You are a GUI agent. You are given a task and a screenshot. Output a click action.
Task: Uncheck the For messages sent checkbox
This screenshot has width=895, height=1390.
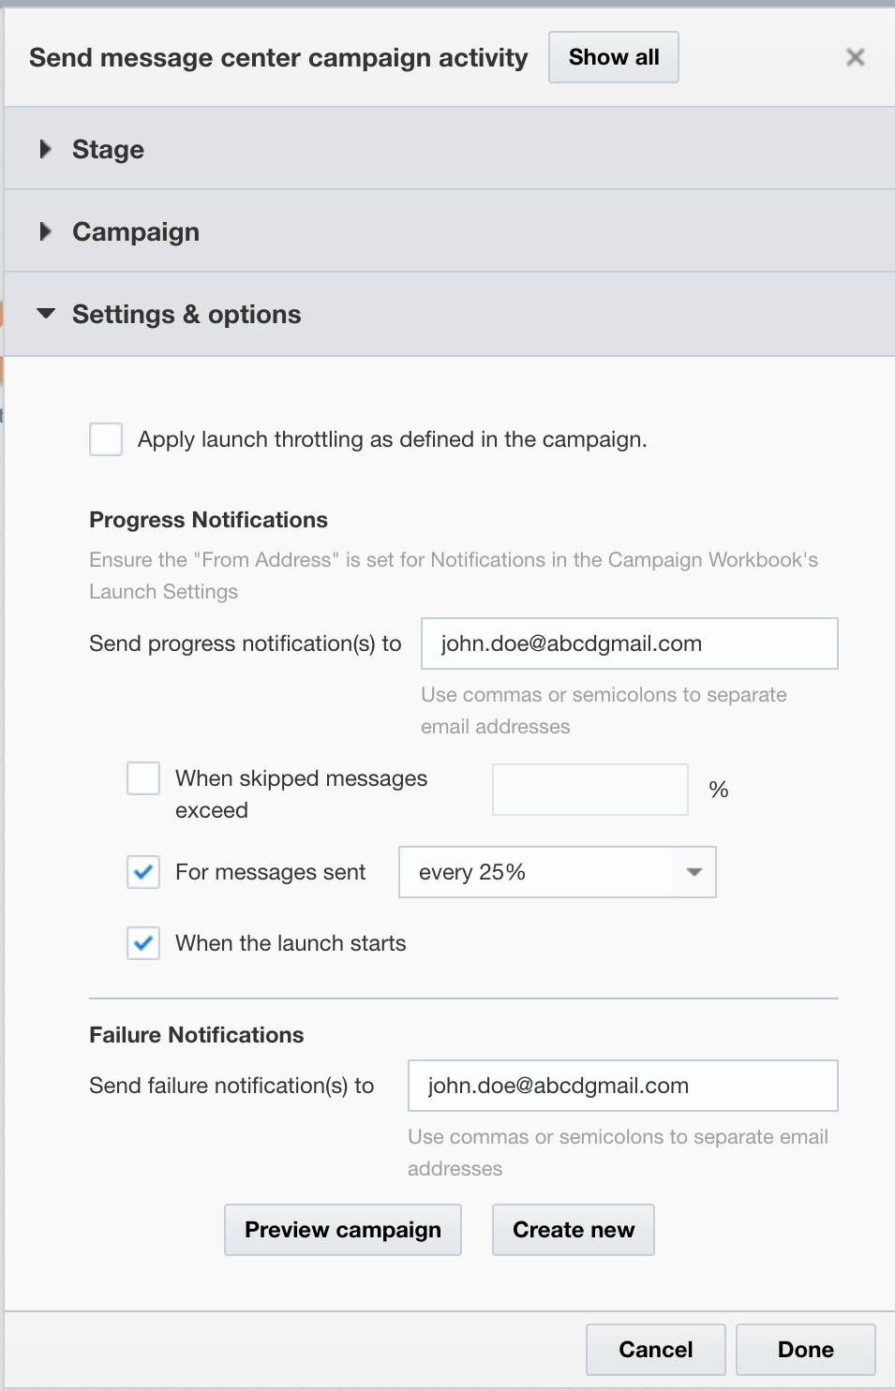[x=143, y=872]
